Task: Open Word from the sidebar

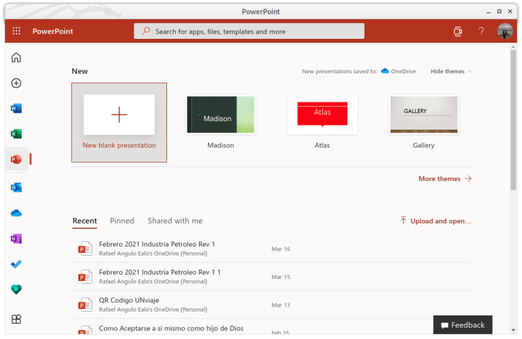Action: tap(16, 108)
